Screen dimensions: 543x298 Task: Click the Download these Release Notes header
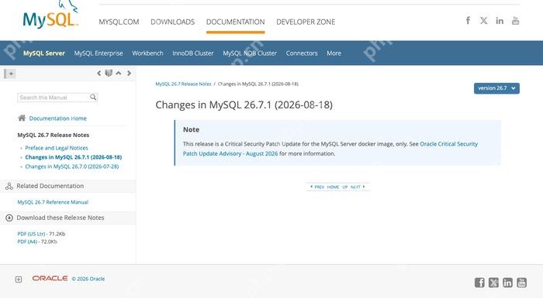(x=61, y=218)
